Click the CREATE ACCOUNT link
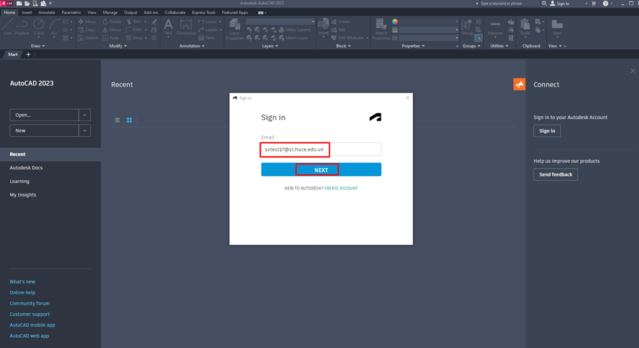 [x=341, y=188]
